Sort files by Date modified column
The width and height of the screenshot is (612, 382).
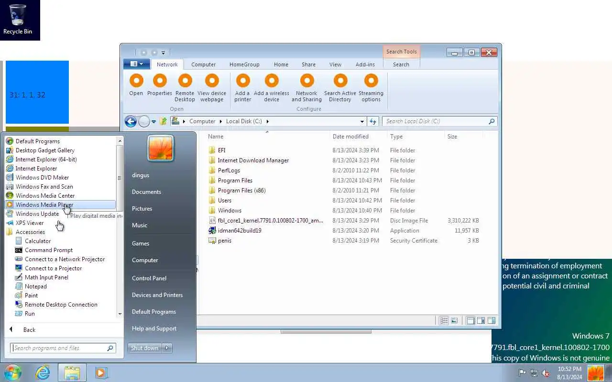[350, 137]
